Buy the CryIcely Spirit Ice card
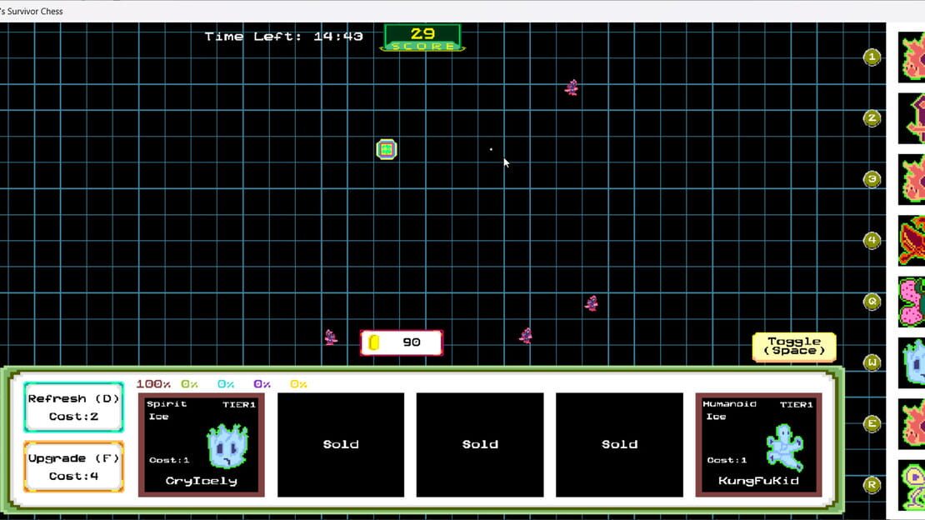Screen dimensions: 925x520 coord(201,445)
